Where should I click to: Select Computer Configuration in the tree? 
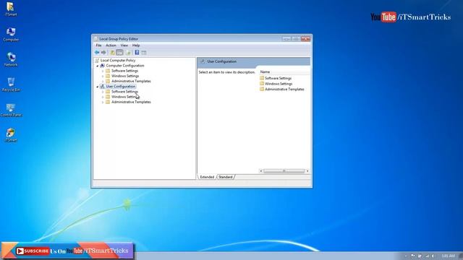coord(125,66)
